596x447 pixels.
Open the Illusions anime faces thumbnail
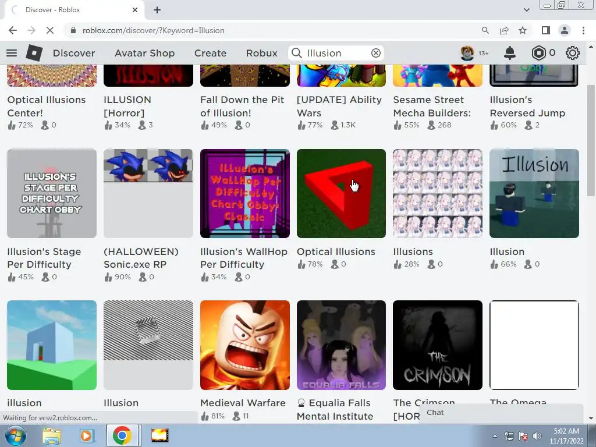pos(438,193)
